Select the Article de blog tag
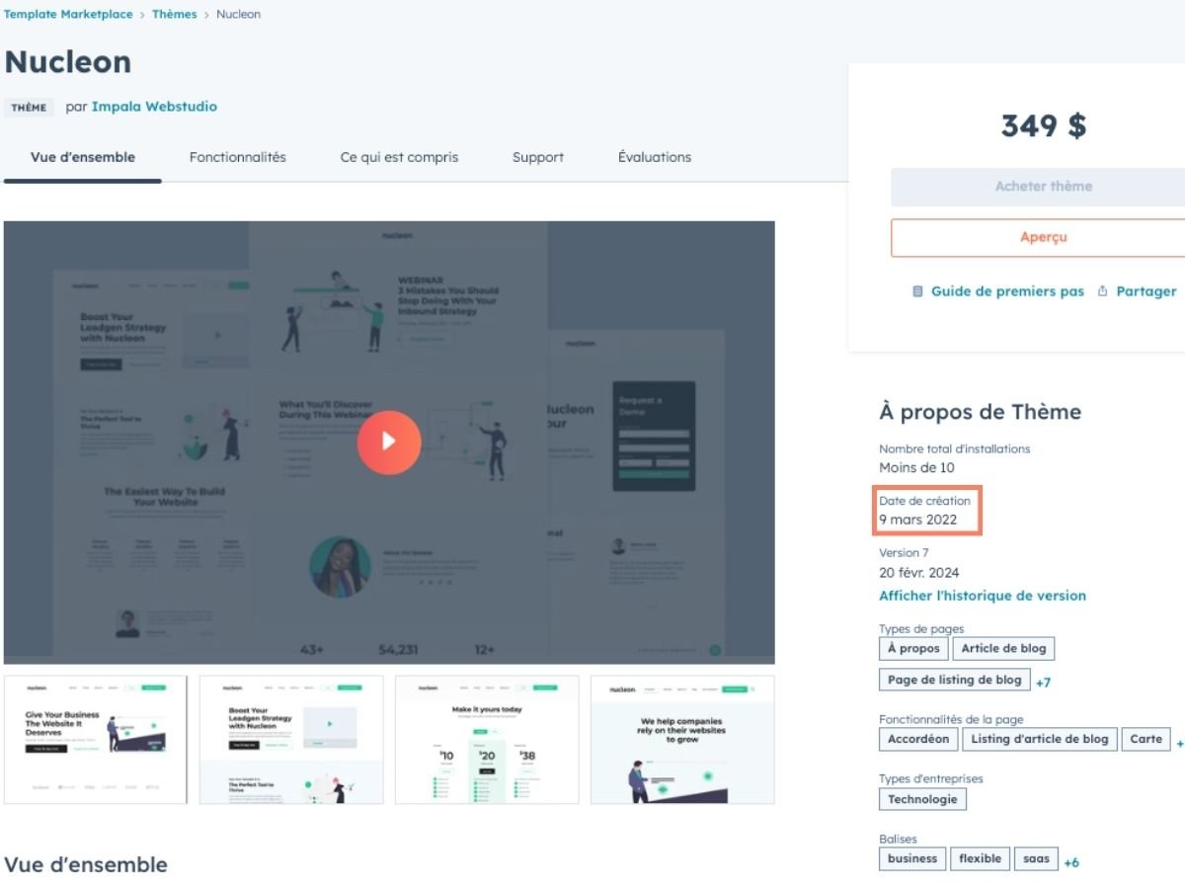The height and width of the screenshot is (889, 1185). [x=1003, y=649]
